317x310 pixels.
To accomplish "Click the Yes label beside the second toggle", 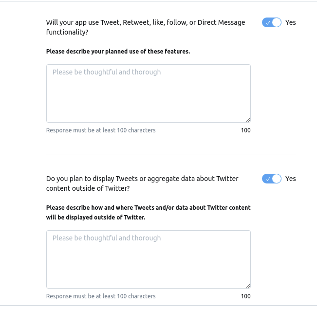I will (x=291, y=179).
